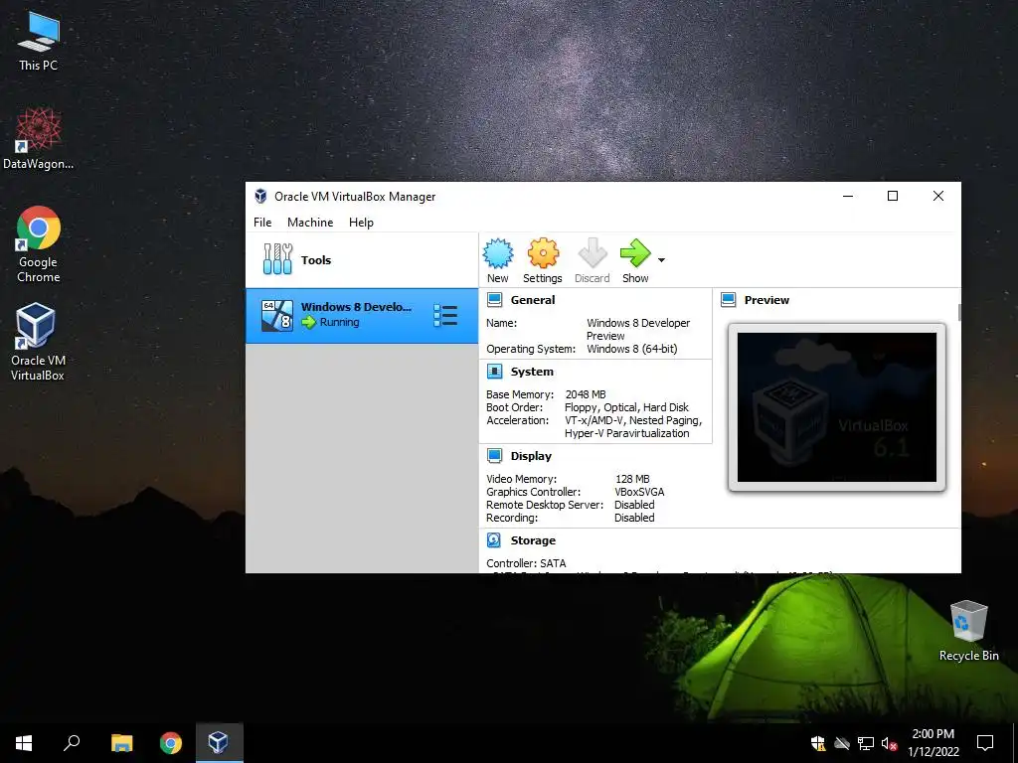The height and width of the screenshot is (763, 1018).
Task: Click the VM preview thumbnail
Action: [x=837, y=407]
